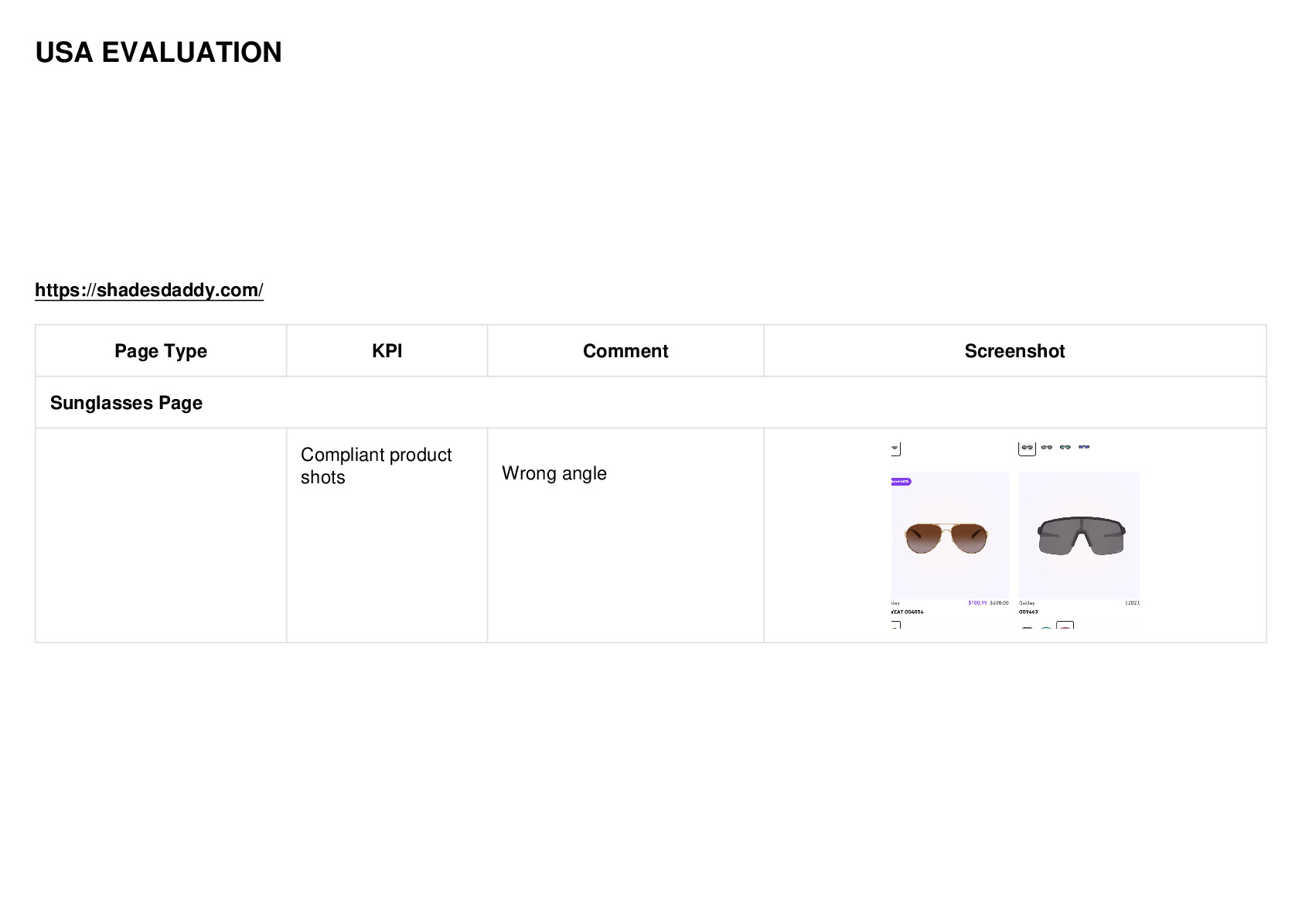
Task: Select the second color variant above shield sunglasses
Action: (x=1046, y=447)
